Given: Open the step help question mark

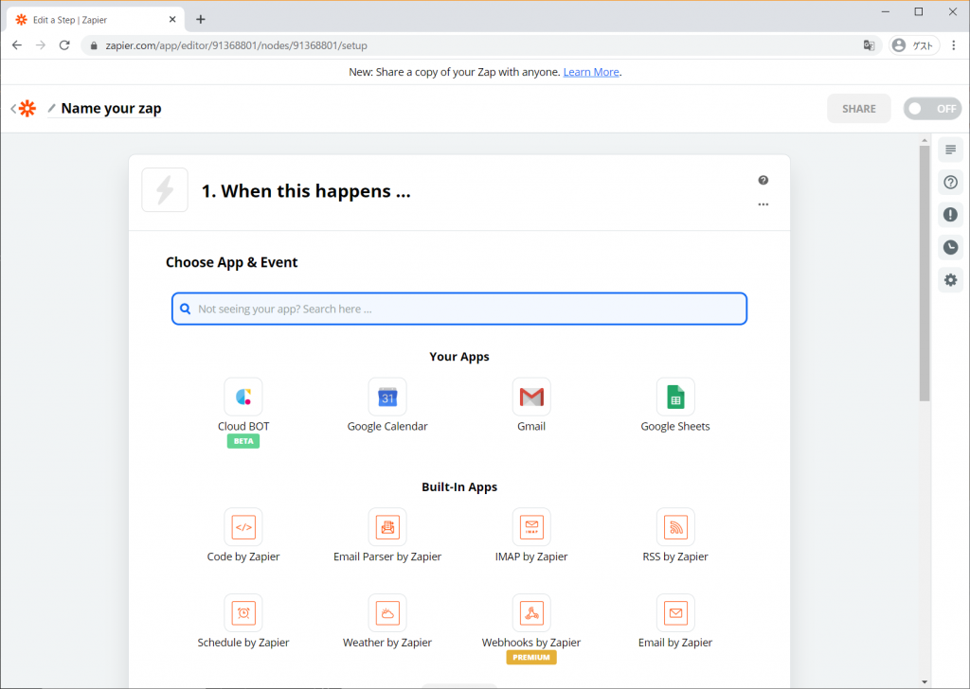Looking at the screenshot, I should 763,180.
